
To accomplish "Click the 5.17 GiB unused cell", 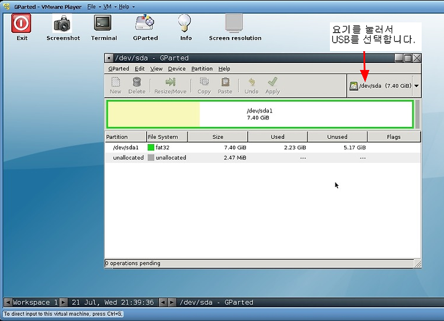I will point(355,148).
